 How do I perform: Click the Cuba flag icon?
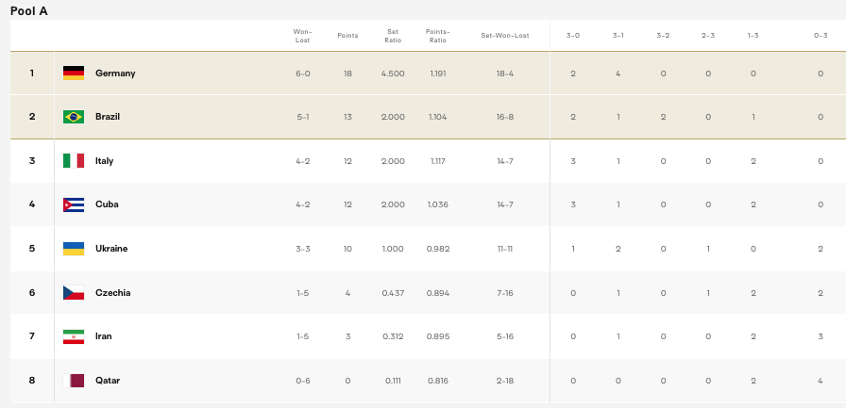(x=74, y=204)
